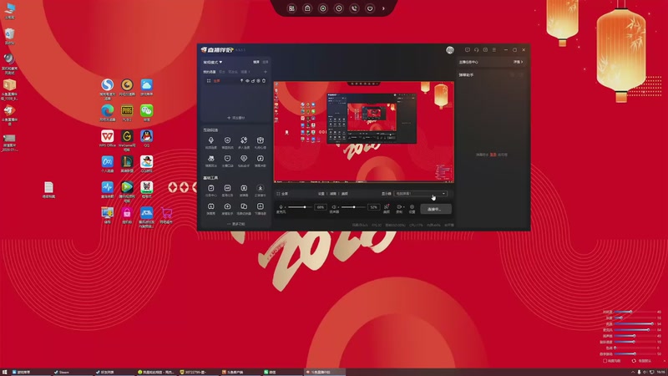Expand more functions at panel bottom
668x376 pixels.
tap(236, 224)
